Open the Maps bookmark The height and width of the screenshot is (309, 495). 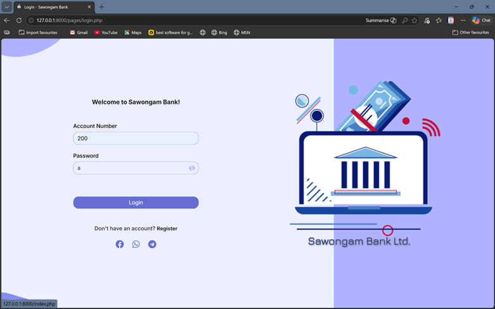(133, 32)
